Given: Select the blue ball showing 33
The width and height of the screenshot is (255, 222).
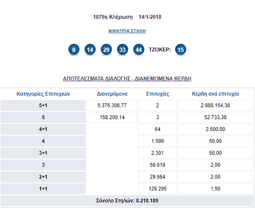Looking at the screenshot, I should (x=122, y=49).
